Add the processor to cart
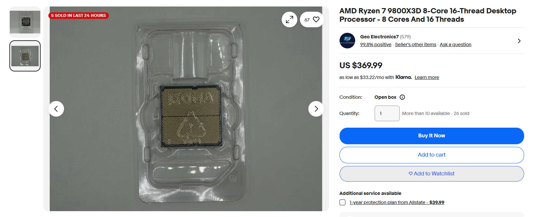The image size is (542, 217). [432, 155]
